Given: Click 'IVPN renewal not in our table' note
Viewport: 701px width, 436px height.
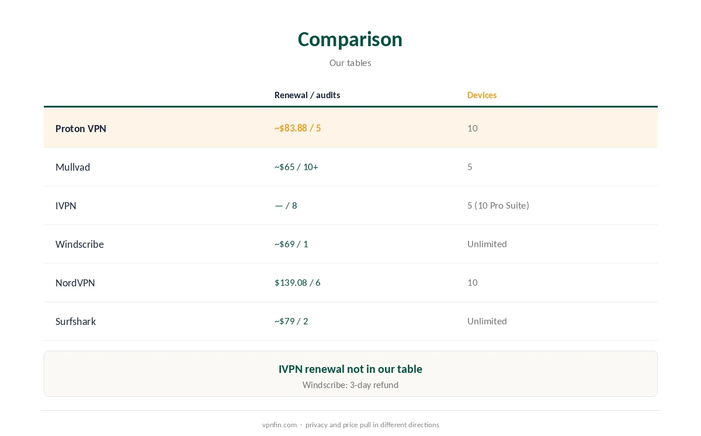Looking at the screenshot, I should tap(350, 369).
